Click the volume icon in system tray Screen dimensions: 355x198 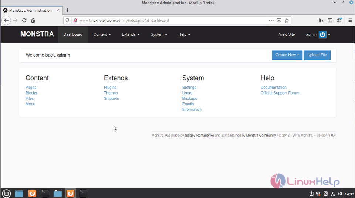(x=339, y=194)
